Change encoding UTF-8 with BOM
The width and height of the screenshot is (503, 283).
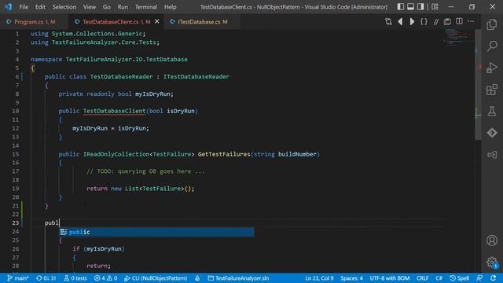[390, 278]
